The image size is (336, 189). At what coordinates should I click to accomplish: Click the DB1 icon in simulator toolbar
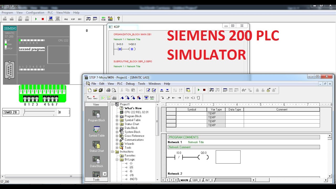[x=80, y=19]
